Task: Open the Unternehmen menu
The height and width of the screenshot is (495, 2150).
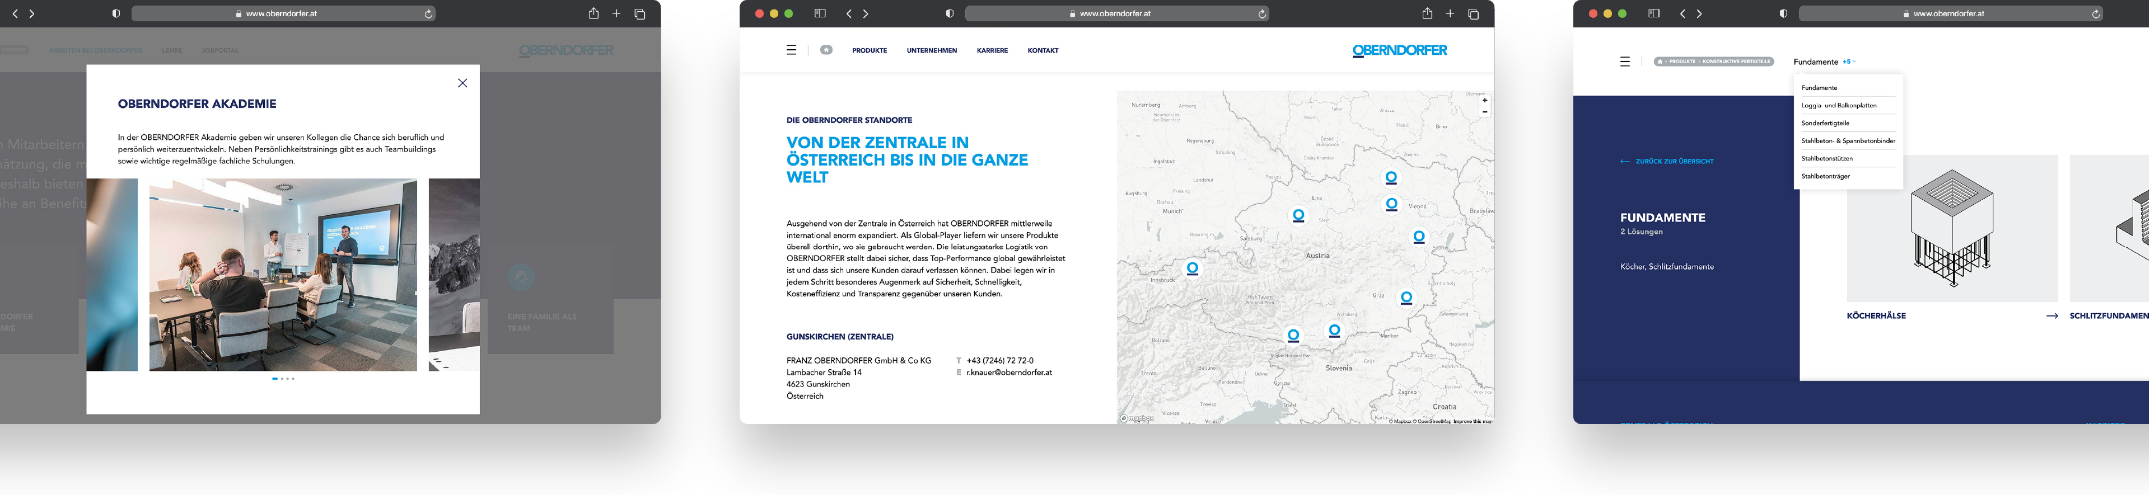Action: pos(932,51)
